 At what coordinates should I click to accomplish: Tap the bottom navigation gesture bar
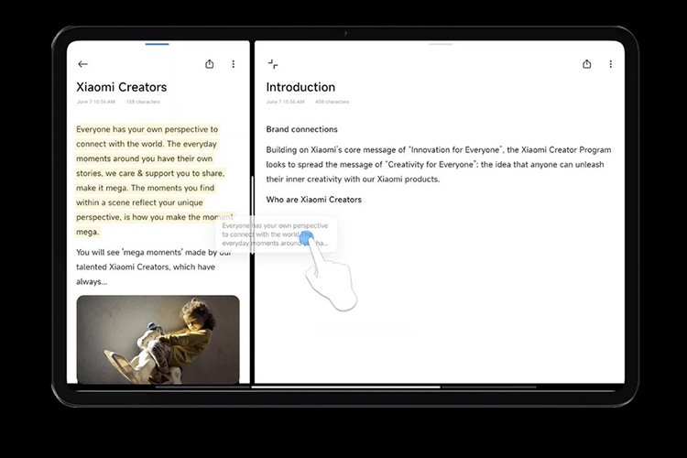[345, 387]
